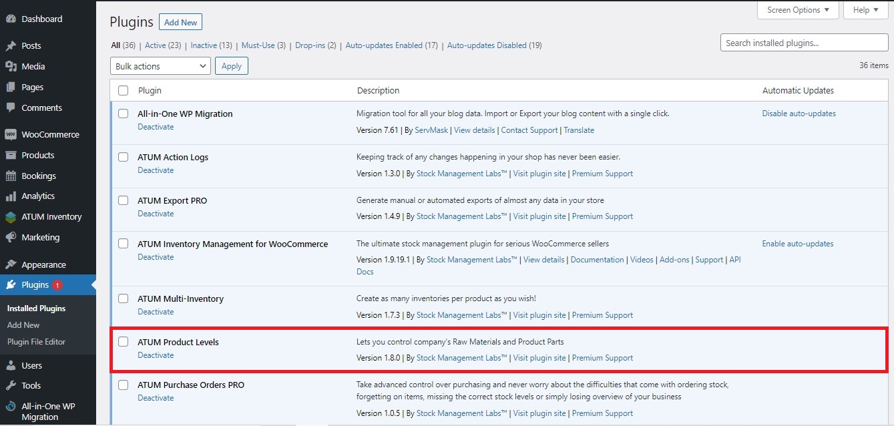Image resolution: width=894 pixels, height=426 pixels.
Task: Click the Tools wrench icon
Action: [11, 385]
